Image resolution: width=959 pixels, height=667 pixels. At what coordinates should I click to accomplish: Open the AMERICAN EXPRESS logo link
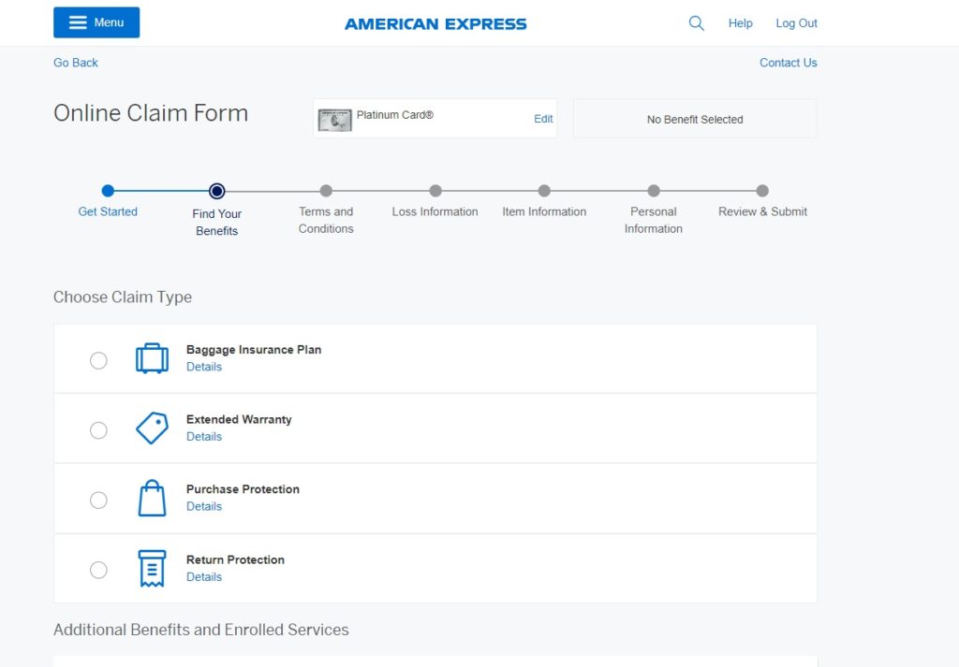[435, 22]
